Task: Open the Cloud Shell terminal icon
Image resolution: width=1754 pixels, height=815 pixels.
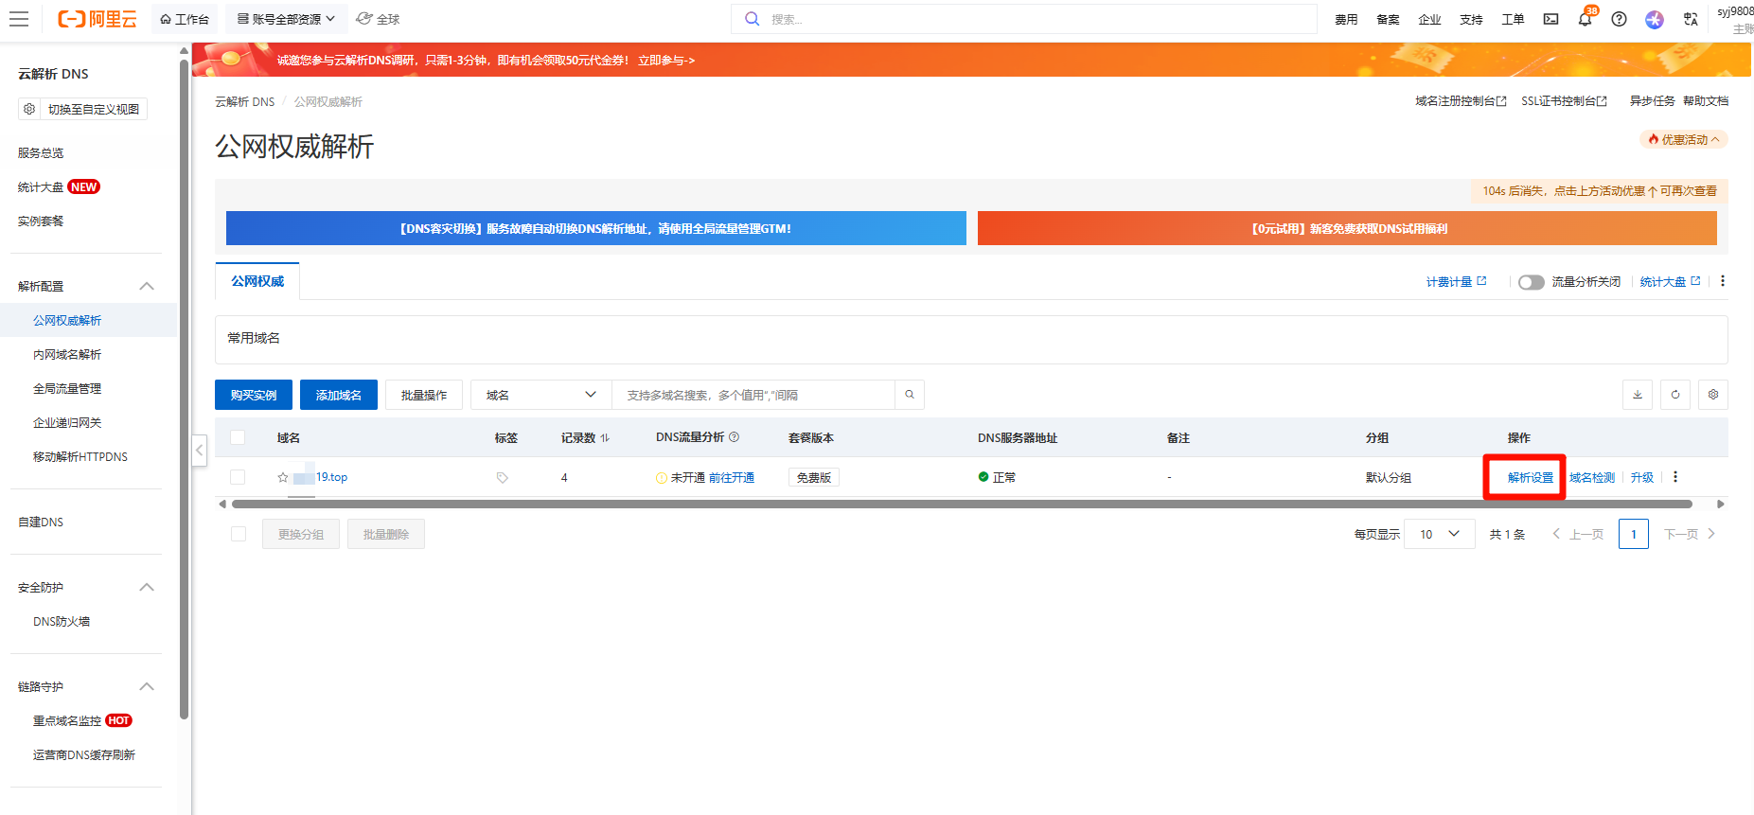Action: 1550,20
